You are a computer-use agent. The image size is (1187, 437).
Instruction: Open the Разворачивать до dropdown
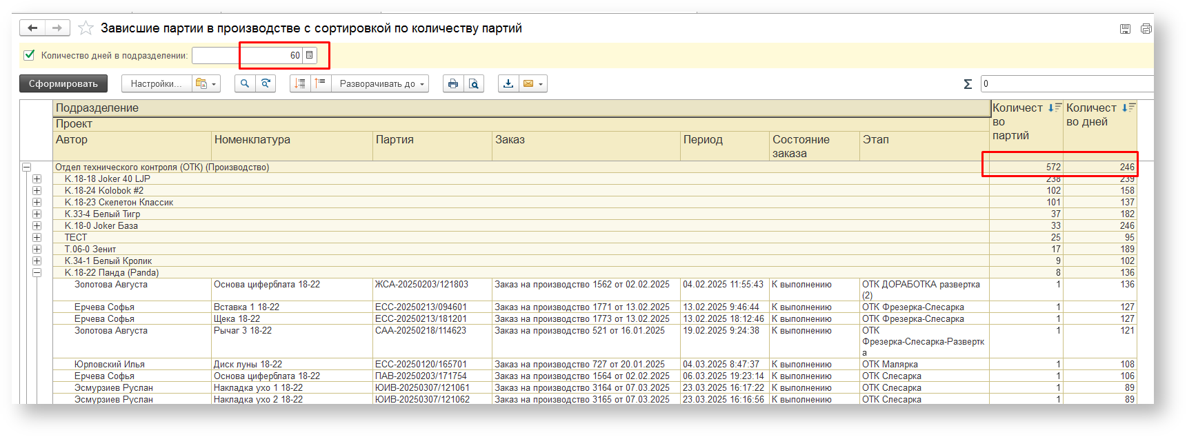coord(381,83)
